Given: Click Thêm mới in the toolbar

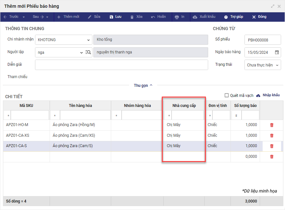Looking at the screenshot, I should 68,17.
